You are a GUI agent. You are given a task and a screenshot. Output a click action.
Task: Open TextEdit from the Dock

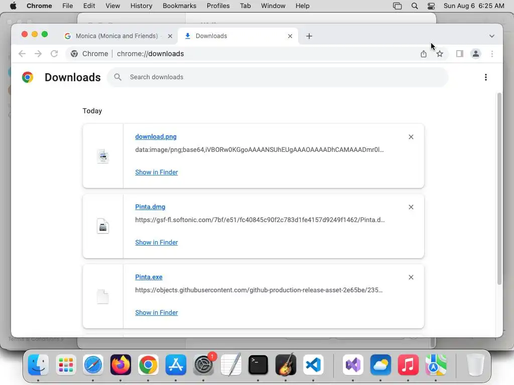coord(231,365)
